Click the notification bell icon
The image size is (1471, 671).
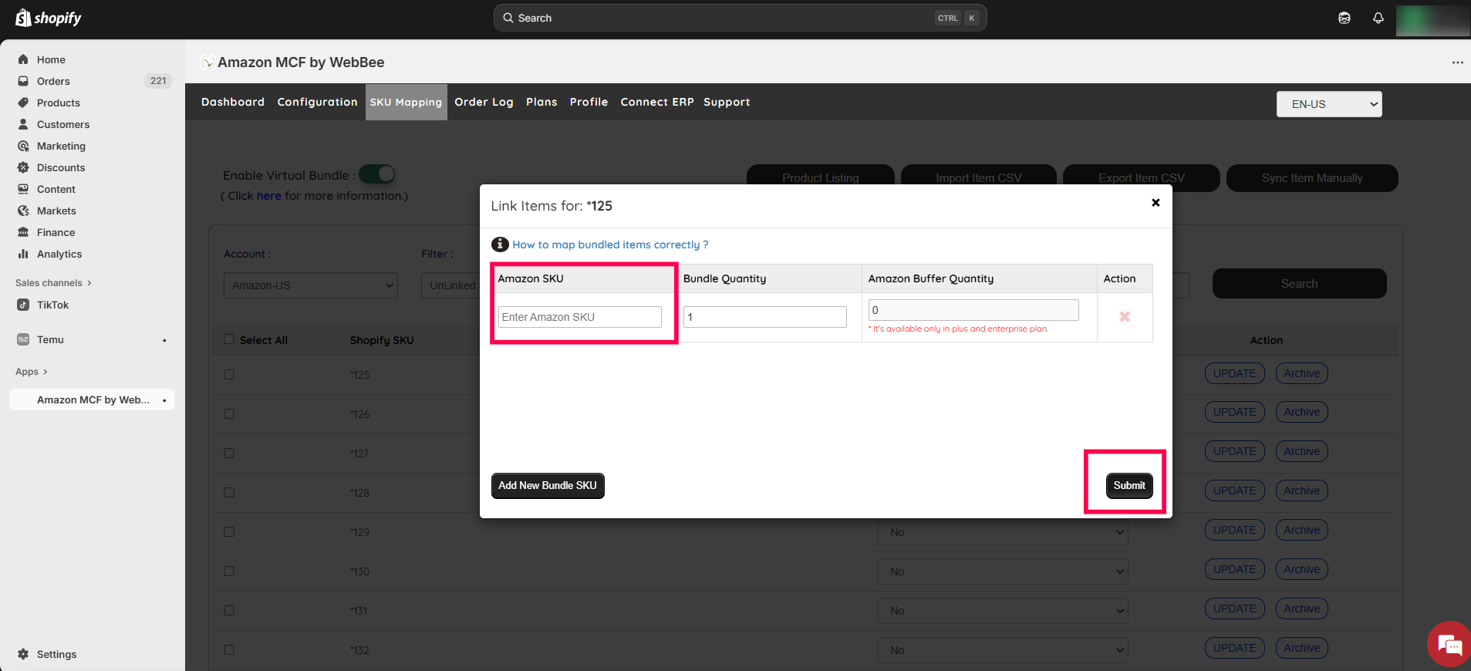click(x=1378, y=18)
